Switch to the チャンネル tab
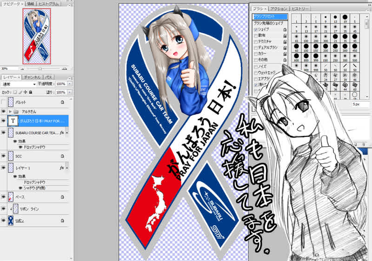 tap(32, 77)
